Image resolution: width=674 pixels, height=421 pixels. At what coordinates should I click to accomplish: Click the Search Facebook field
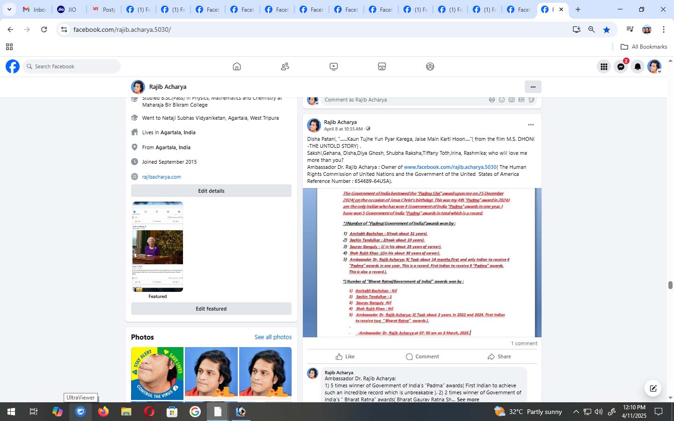[72, 66]
